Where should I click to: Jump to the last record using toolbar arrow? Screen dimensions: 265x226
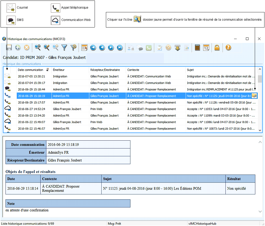click(120, 48)
